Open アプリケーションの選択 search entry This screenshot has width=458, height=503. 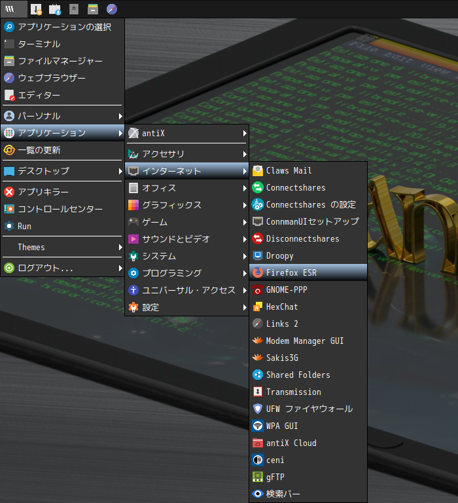[x=63, y=27]
